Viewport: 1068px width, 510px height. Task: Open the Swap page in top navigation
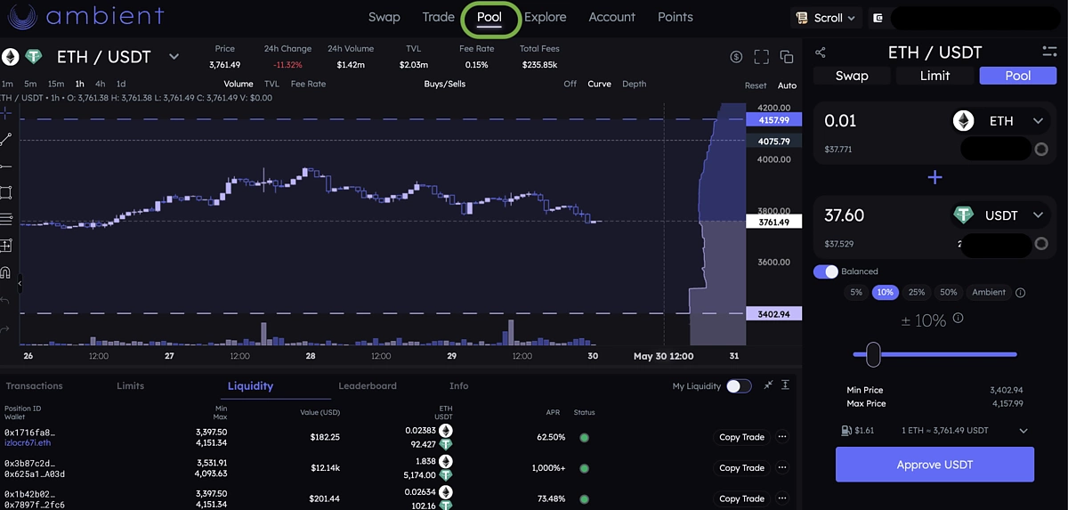point(384,17)
